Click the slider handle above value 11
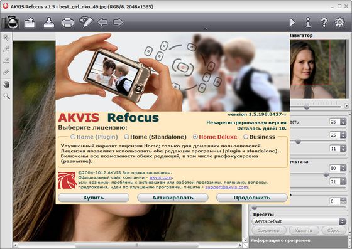 click(x=298, y=141)
